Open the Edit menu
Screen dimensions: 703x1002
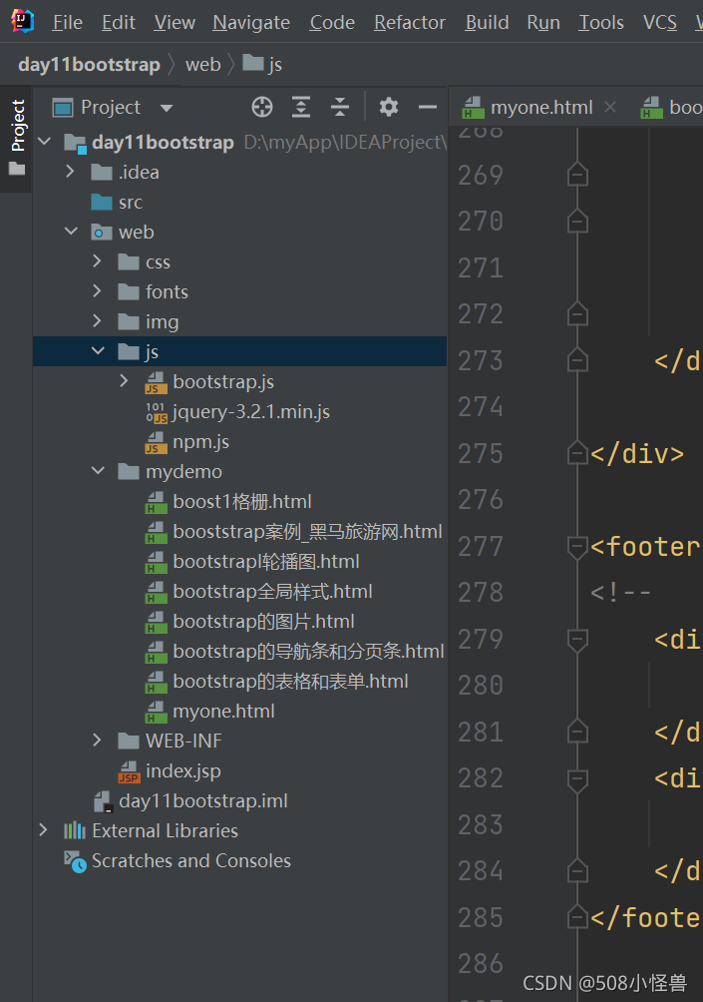click(118, 22)
